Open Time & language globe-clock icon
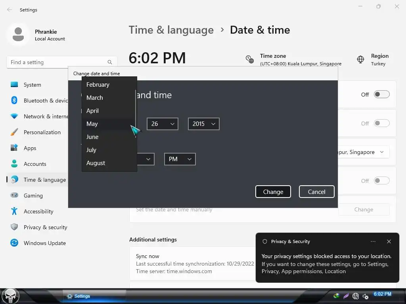Image resolution: width=406 pixels, height=304 pixels. [15, 179]
